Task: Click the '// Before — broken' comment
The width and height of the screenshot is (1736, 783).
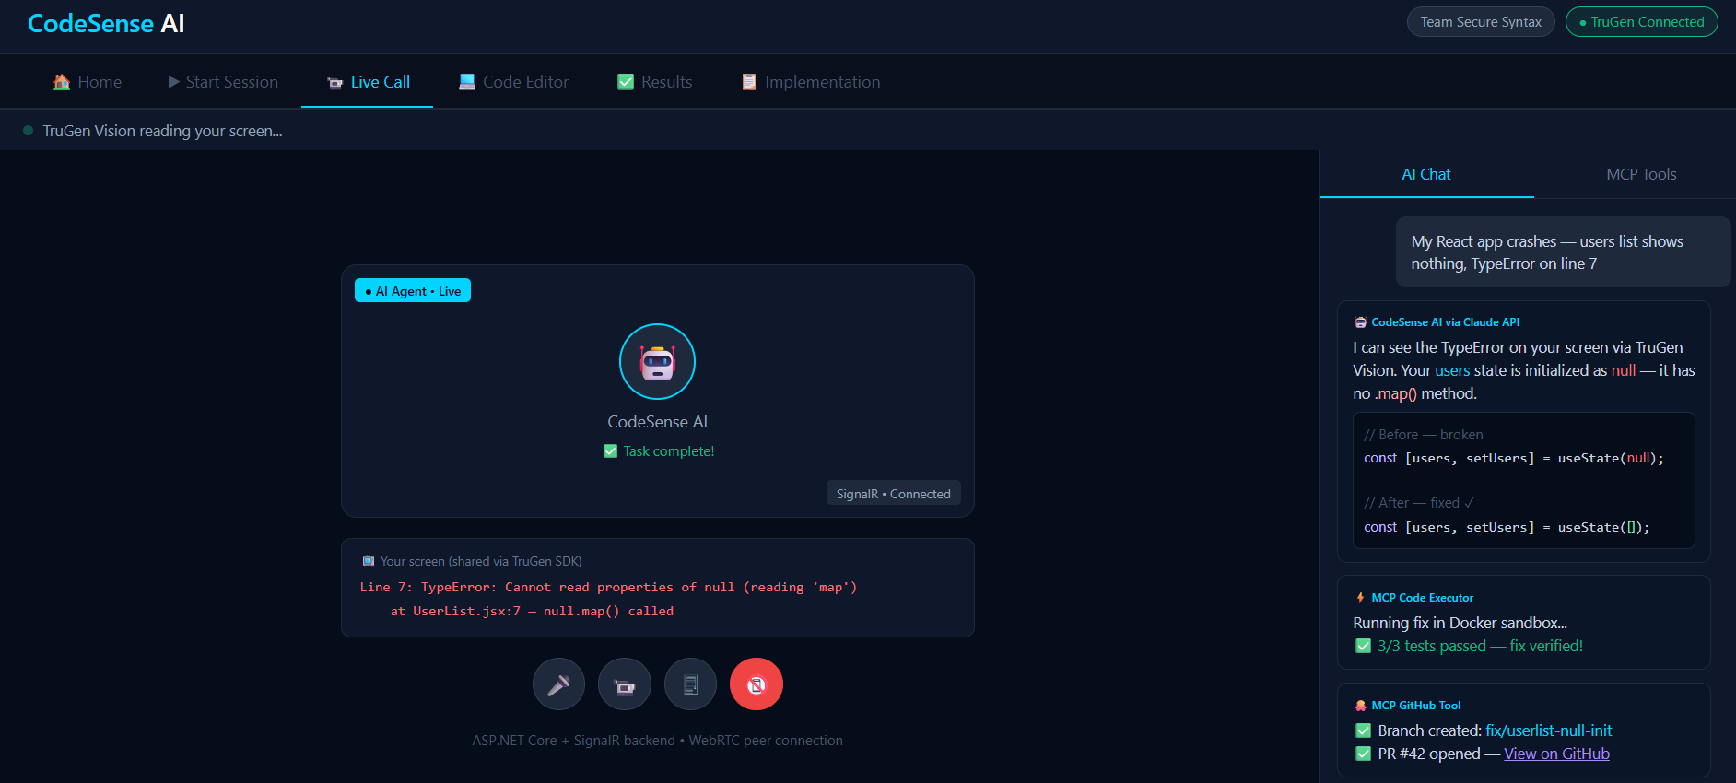Action: [1424, 435]
